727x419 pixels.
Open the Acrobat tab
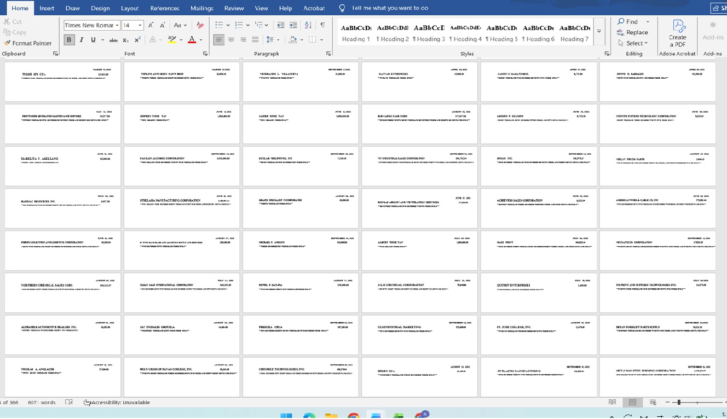314,8
